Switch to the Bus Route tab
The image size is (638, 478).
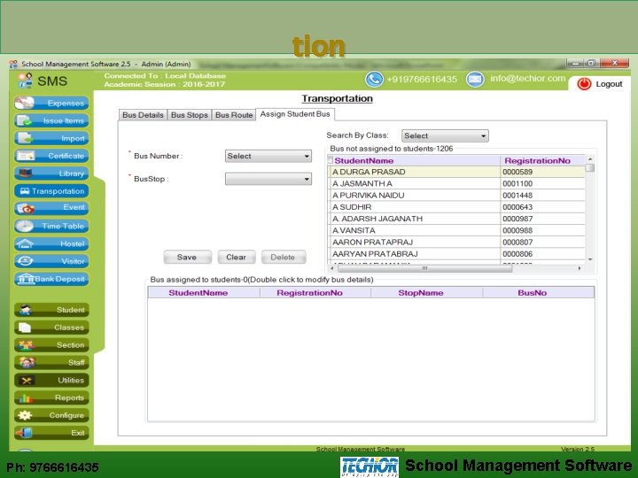point(234,115)
